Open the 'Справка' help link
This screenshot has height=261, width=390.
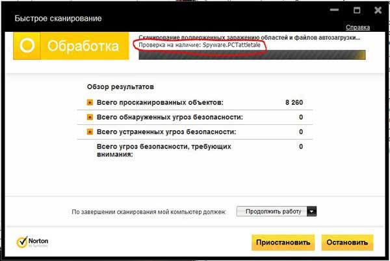click(357, 27)
